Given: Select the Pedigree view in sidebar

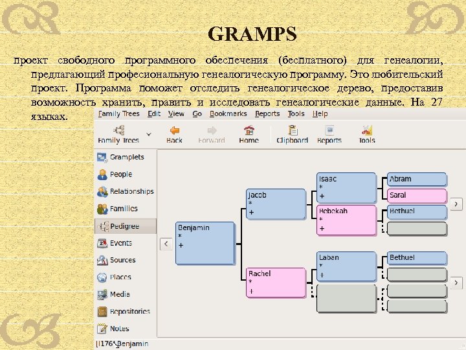Looking at the screenshot, I should pyautogui.click(x=126, y=226).
